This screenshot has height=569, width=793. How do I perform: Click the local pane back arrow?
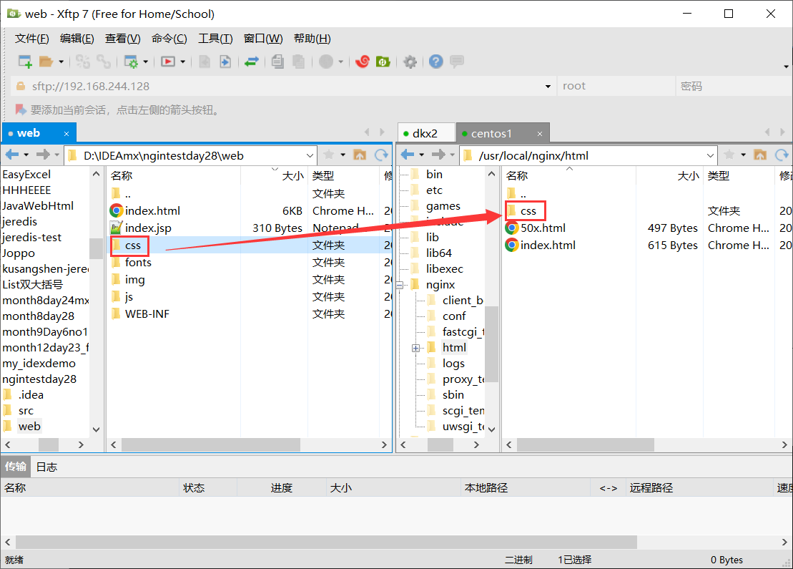[x=11, y=155]
